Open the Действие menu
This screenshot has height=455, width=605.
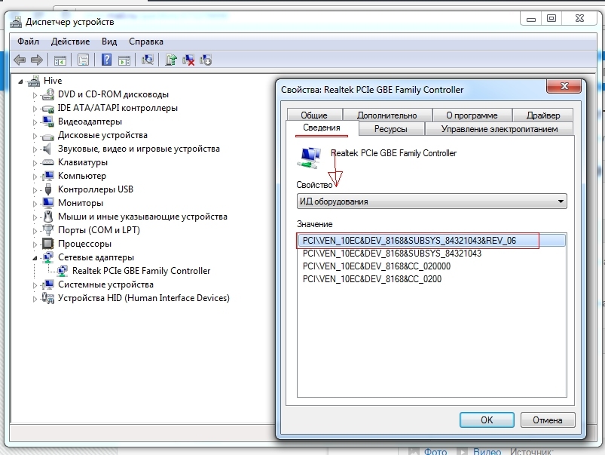click(x=70, y=42)
